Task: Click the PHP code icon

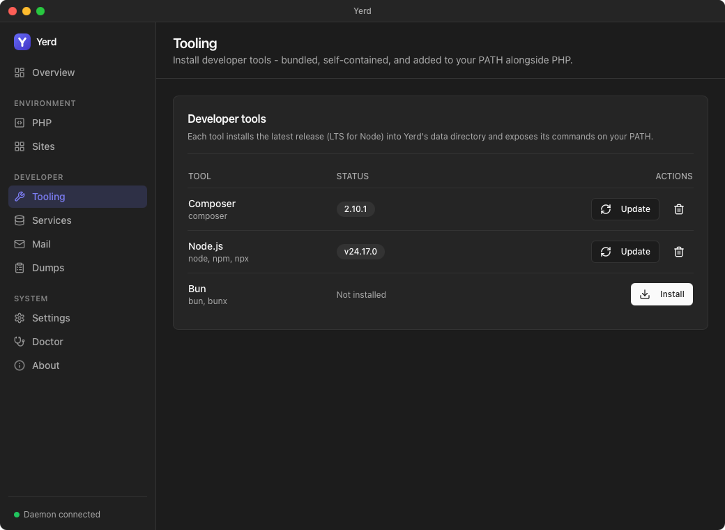Action: 20,123
